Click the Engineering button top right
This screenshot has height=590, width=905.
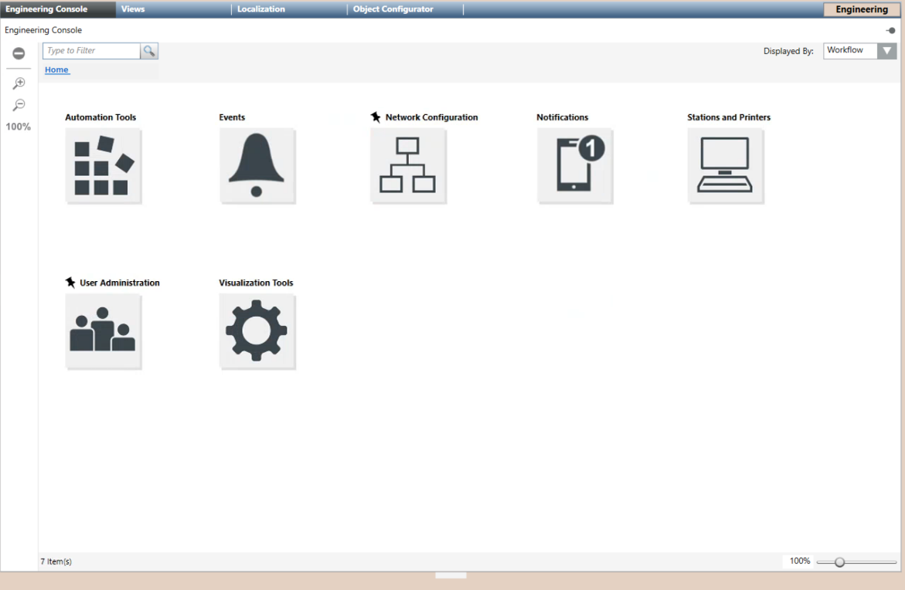(860, 9)
